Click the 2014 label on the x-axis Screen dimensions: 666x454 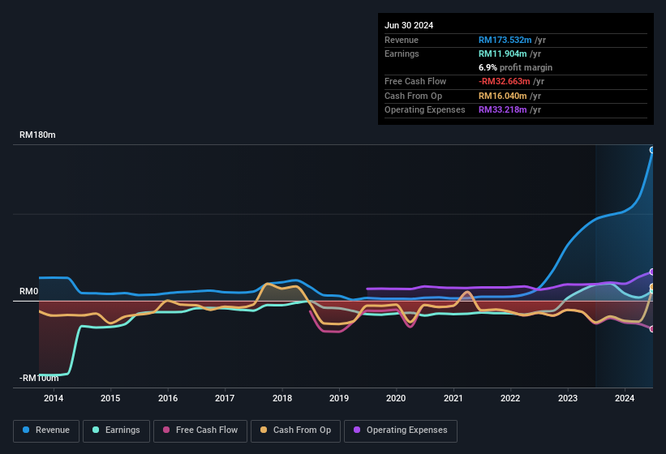click(x=54, y=398)
